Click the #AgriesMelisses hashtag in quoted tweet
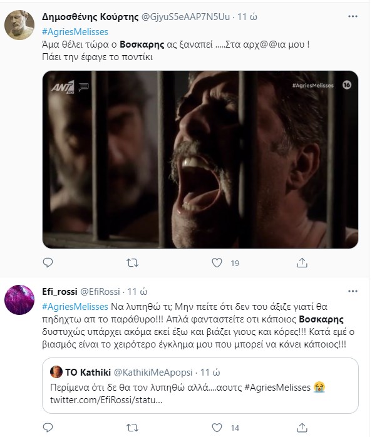This screenshot has height=437, width=387. coord(271,387)
